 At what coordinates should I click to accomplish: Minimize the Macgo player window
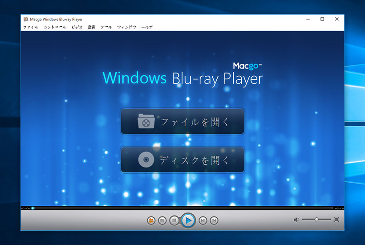[x=308, y=19]
